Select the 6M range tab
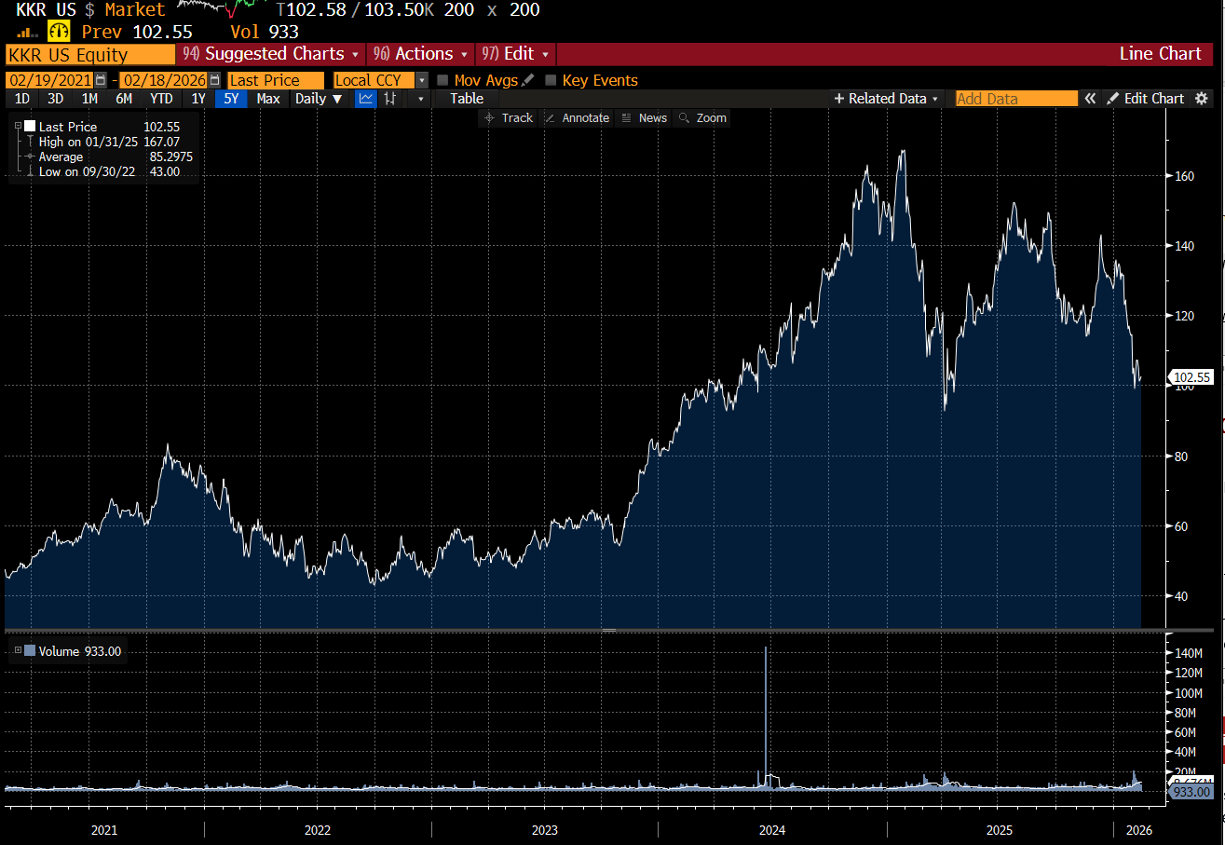The image size is (1225, 845). [123, 99]
